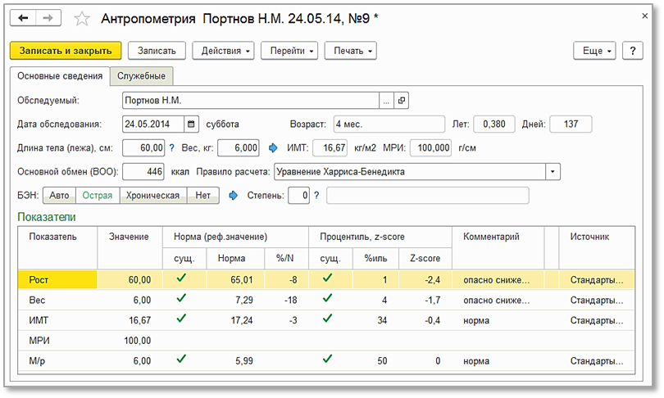
Task: Click the Лет field showing 0,380
Action: [494, 124]
